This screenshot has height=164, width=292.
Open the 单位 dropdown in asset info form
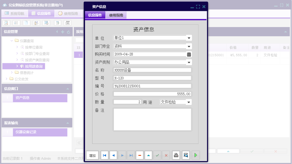189,38
